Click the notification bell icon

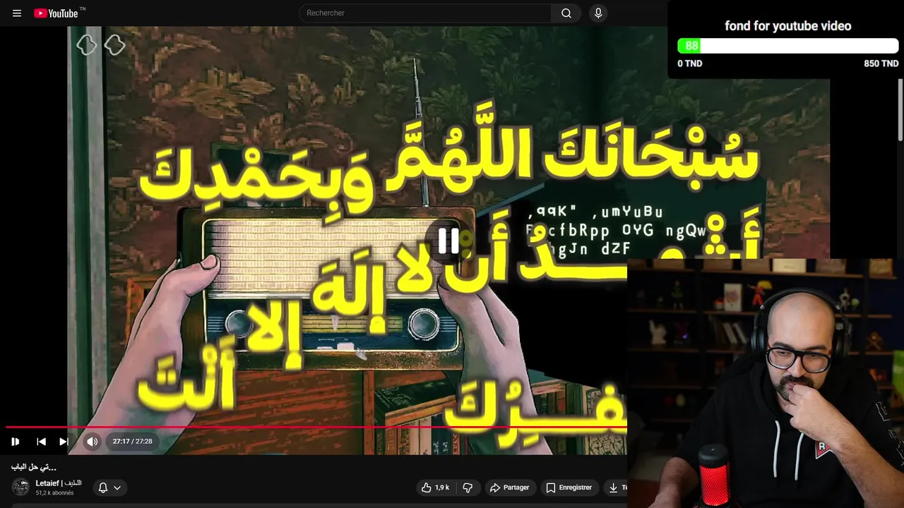point(103,488)
